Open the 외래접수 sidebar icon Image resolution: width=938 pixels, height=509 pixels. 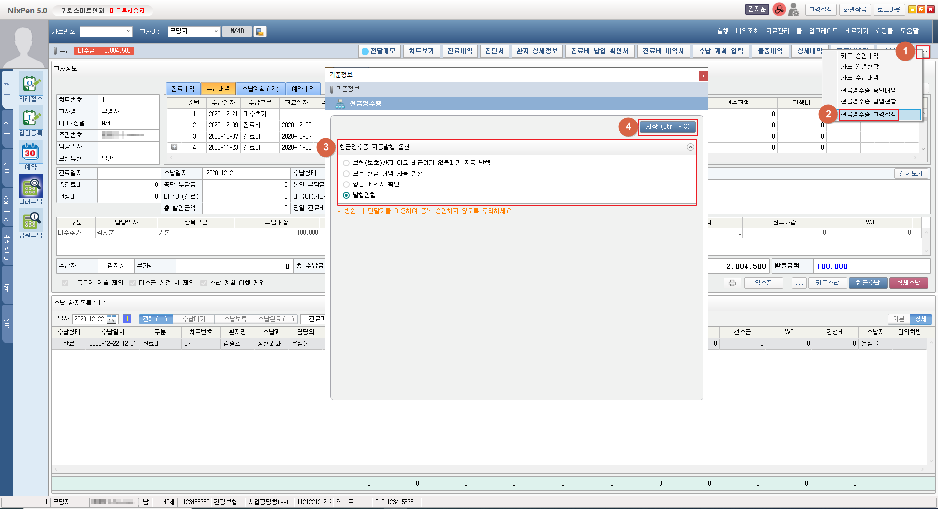[30, 84]
